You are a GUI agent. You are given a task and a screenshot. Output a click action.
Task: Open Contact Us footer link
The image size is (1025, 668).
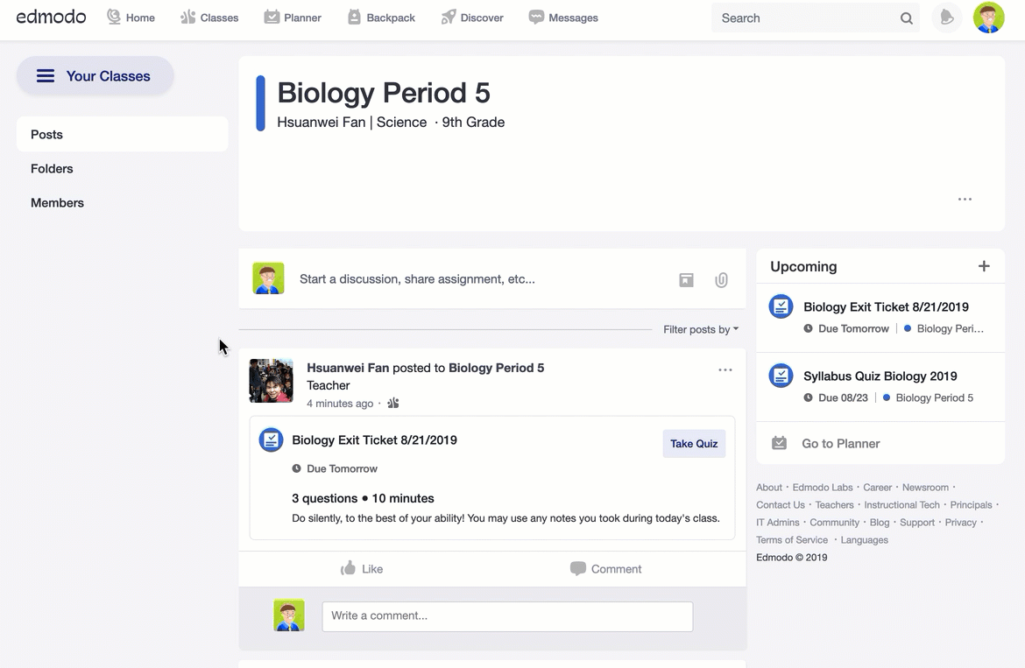click(781, 505)
